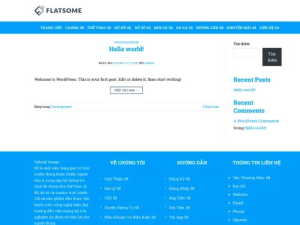This screenshot has height=225, width=300.
Task: Open Đại Lý S8 footer link
Action: 112,188
